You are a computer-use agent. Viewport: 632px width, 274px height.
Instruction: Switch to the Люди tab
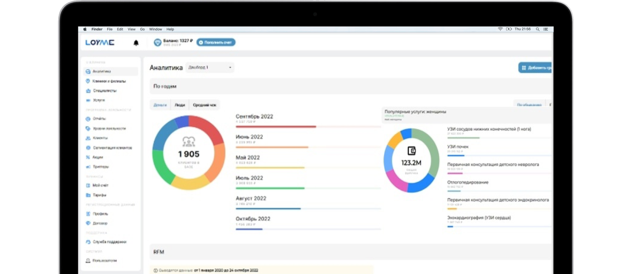click(x=180, y=105)
